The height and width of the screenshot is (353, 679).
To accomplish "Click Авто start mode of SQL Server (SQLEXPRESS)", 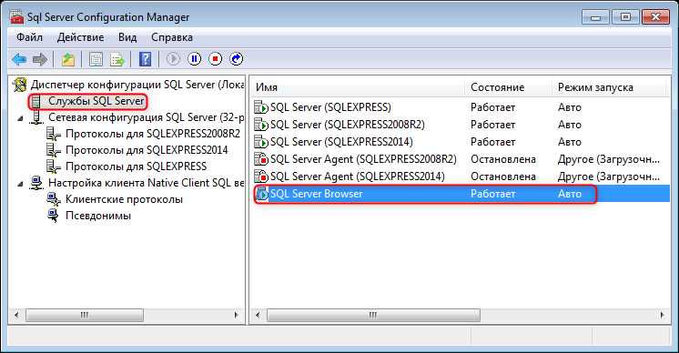I will point(570,107).
